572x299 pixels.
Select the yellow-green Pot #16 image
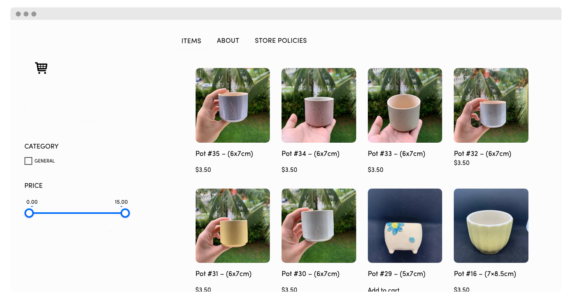coord(491,226)
